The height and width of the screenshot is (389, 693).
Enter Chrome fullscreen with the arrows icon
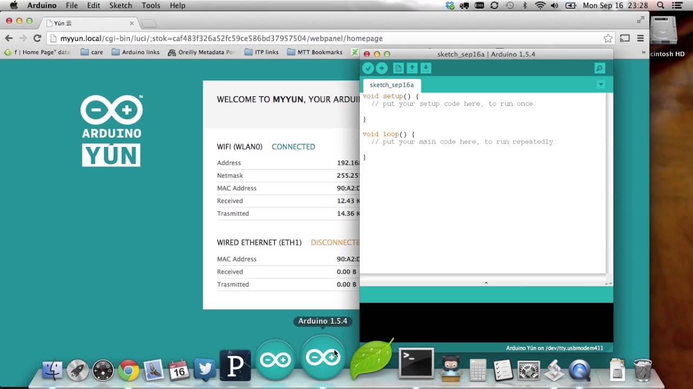pos(640,20)
